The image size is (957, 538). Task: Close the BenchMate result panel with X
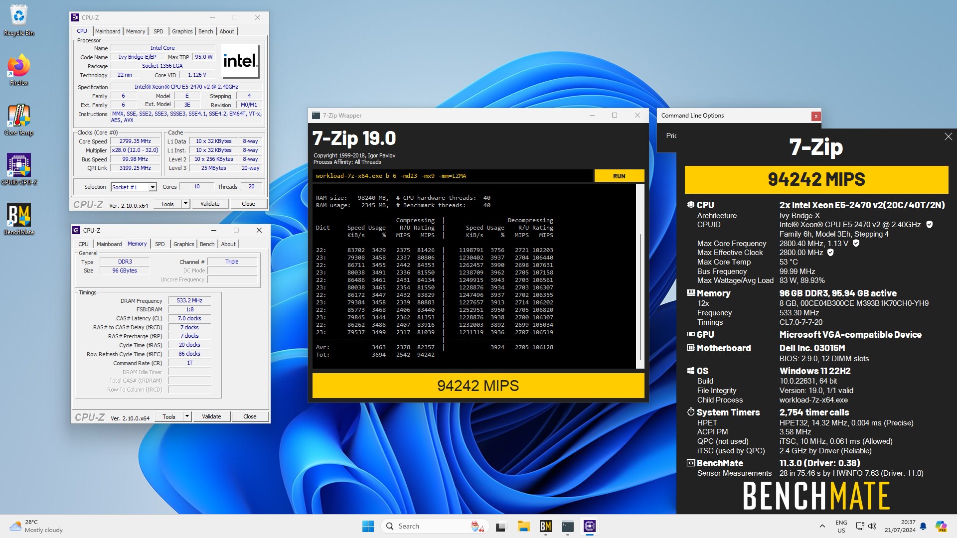pos(948,136)
